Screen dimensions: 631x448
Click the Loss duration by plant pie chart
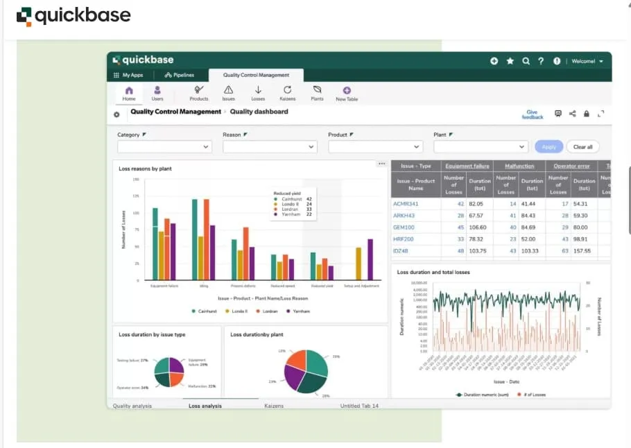coord(306,371)
